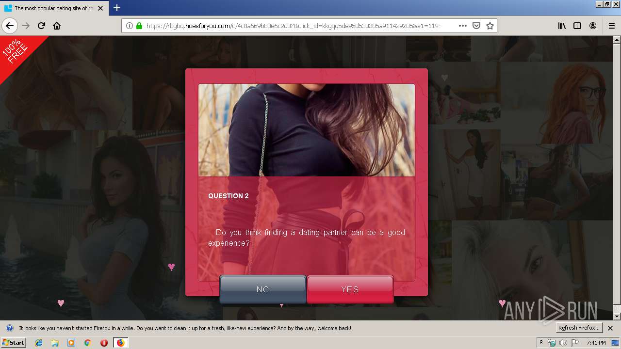This screenshot has width=621, height=349.
Task: Click the 7:41 PM clock
Action: pos(596,343)
